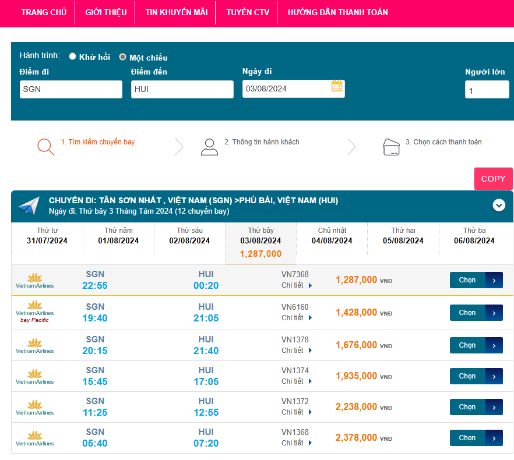Click the magnifier search flight step icon
The height and width of the screenshot is (460, 514).
point(45,146)
